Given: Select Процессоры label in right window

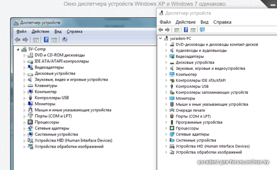Looking at the screenshot, I should pyautogui.click(x=187, y=128).
